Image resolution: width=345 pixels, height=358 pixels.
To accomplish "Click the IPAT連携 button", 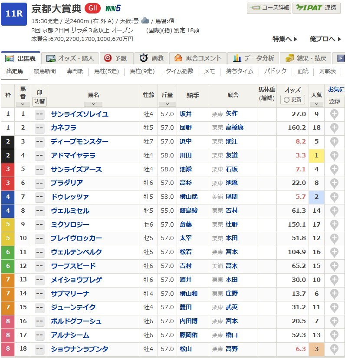I will (x=316, y=8).
